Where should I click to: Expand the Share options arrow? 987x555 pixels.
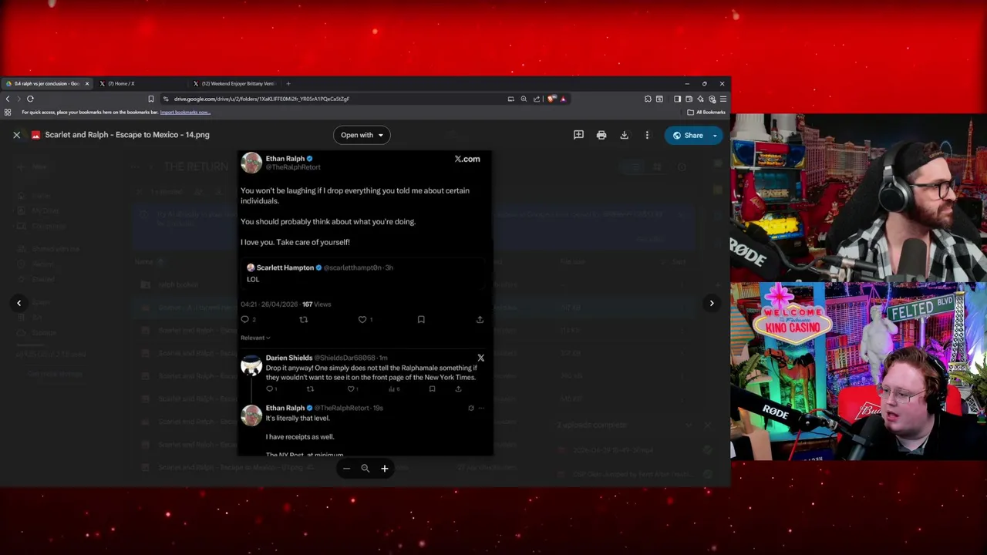point(715,136)
